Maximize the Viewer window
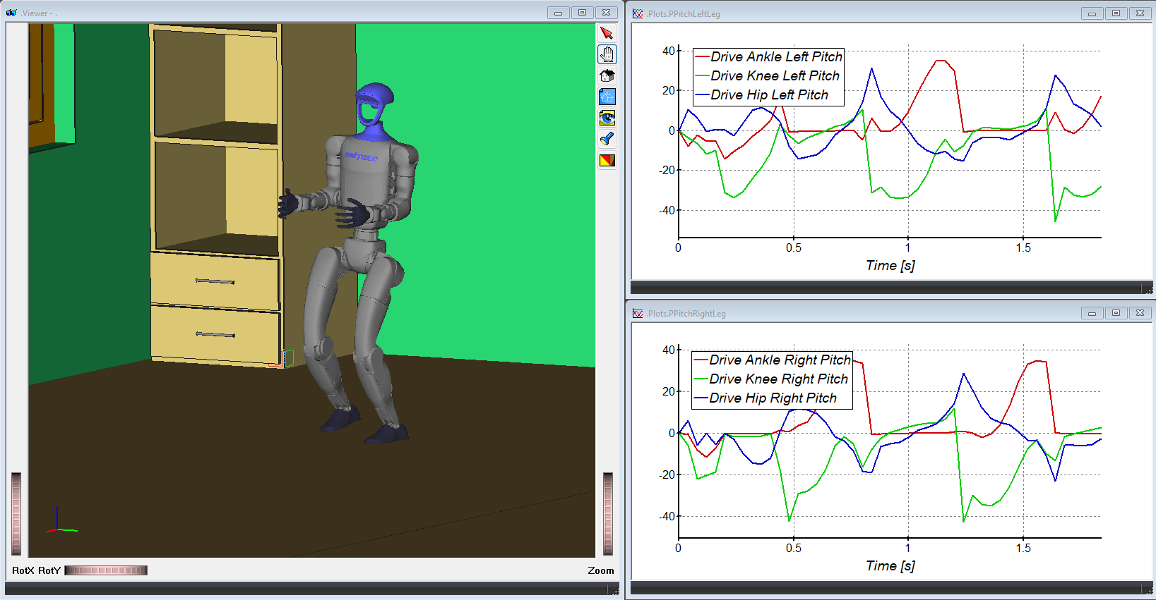 (x=582, y=13)
